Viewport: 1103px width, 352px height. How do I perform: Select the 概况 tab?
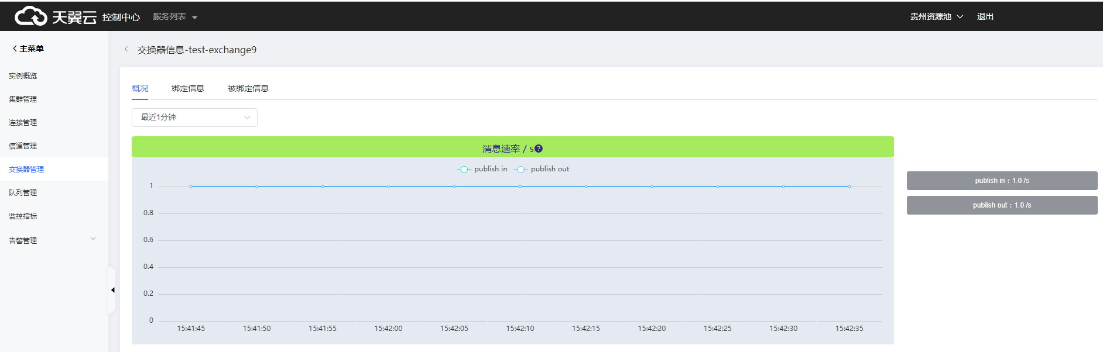[x=140, y=88]
